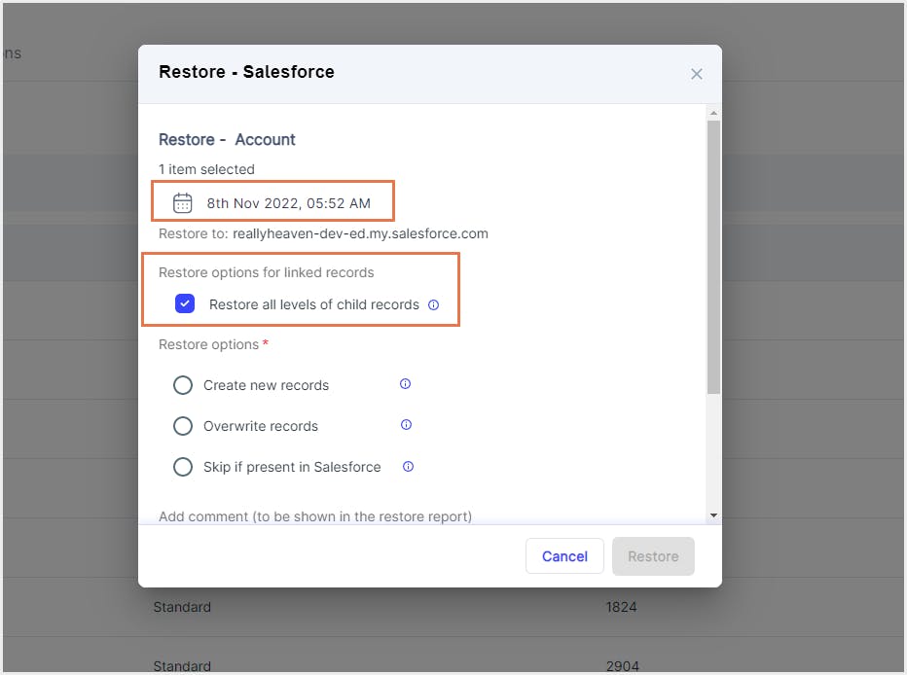Click the Add comment field
Image resolution: width=907 pixels, height=675 pixels.
[313, 516]
